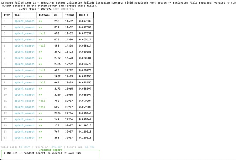Click the tokens out value "16,733"
The width and height of the screenshot is (236, 160).
coord(90,147)
